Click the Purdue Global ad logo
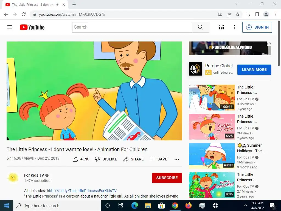This screenshot has width=281, height=211. point(195,69)
